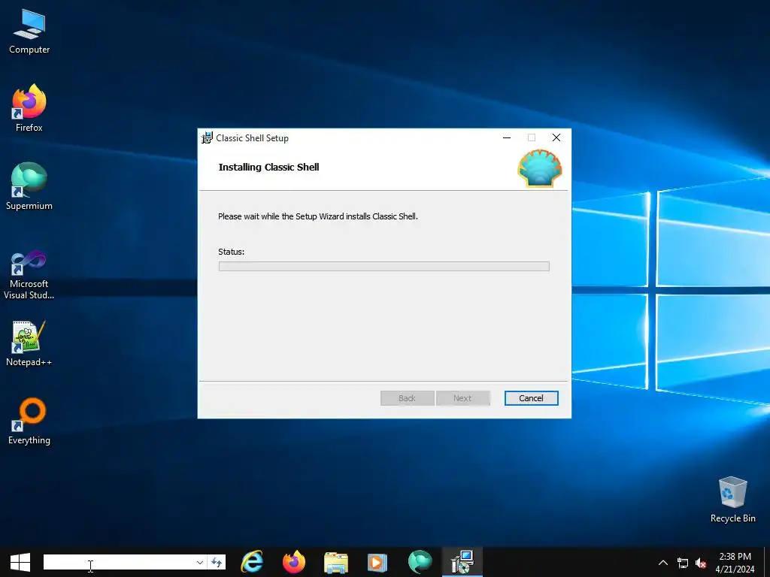Open File Explorer from the taskbar
The width and height of the screenshot is (770, 577).
[x=336, y=562]
